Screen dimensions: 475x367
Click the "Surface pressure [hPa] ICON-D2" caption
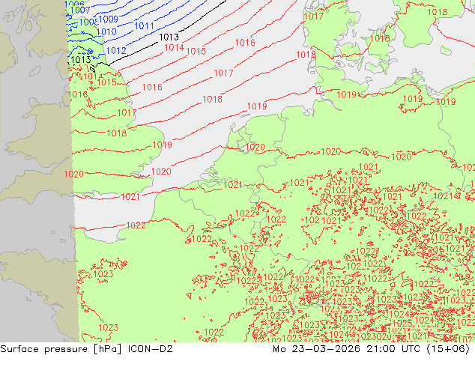coord(86,349)
